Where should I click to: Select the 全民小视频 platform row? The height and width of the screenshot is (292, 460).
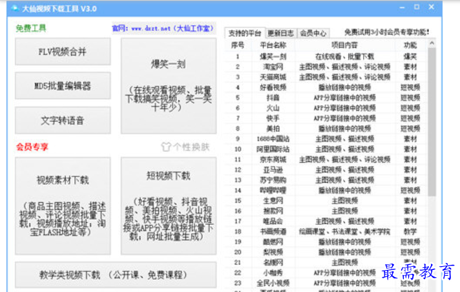(x=326, y=283)
